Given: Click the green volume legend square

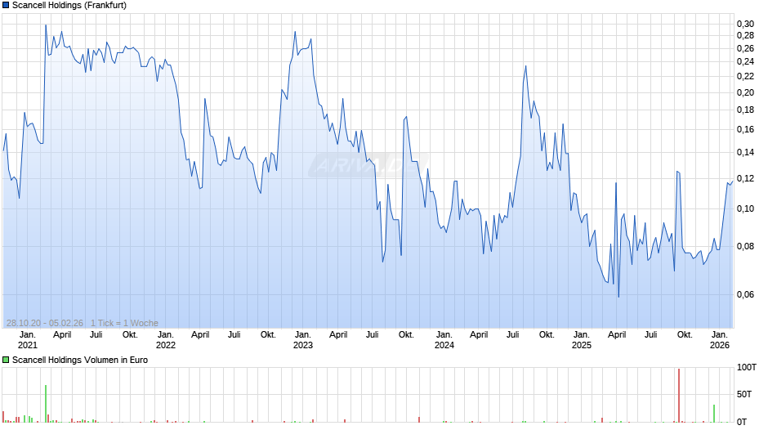Looking at the screenshot, I should [x=6, y=360].
